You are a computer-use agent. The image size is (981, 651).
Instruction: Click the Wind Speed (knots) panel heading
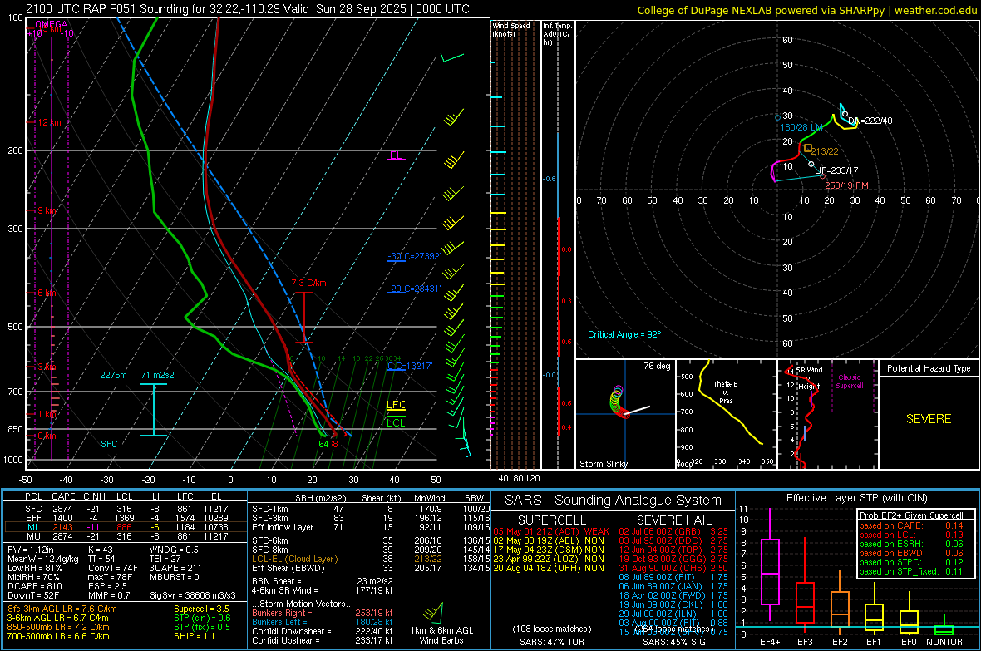coord(511,29)
